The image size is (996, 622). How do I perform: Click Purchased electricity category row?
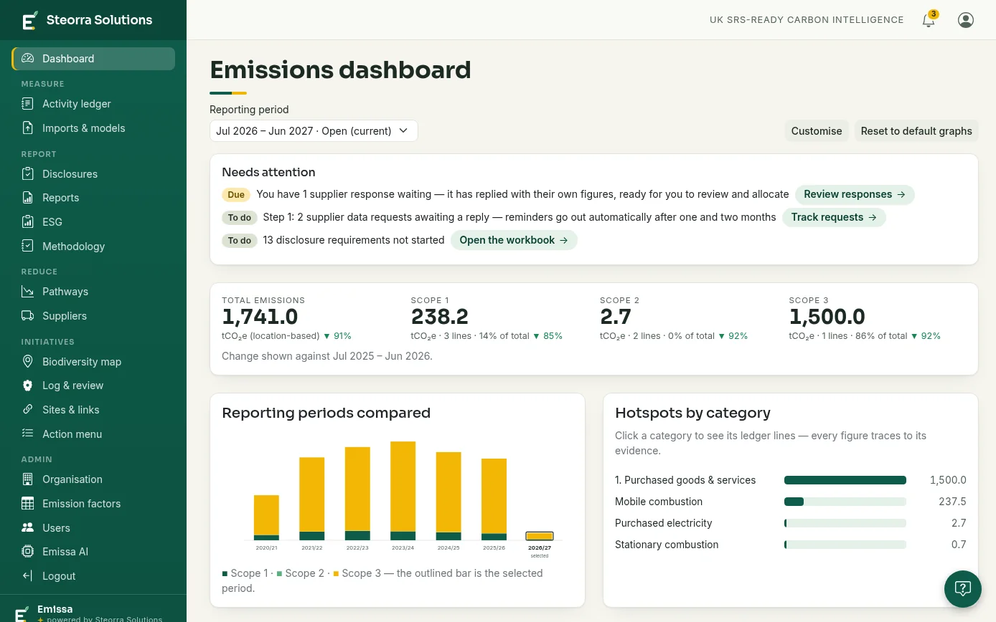[x=791, y=523]
